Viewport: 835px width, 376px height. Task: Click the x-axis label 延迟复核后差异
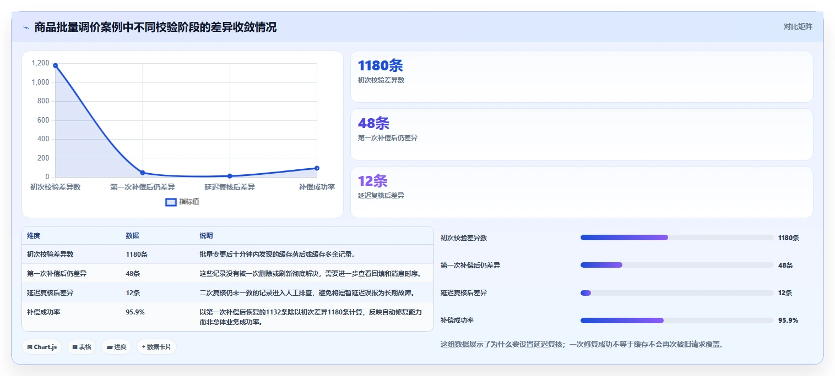(230, 187)
